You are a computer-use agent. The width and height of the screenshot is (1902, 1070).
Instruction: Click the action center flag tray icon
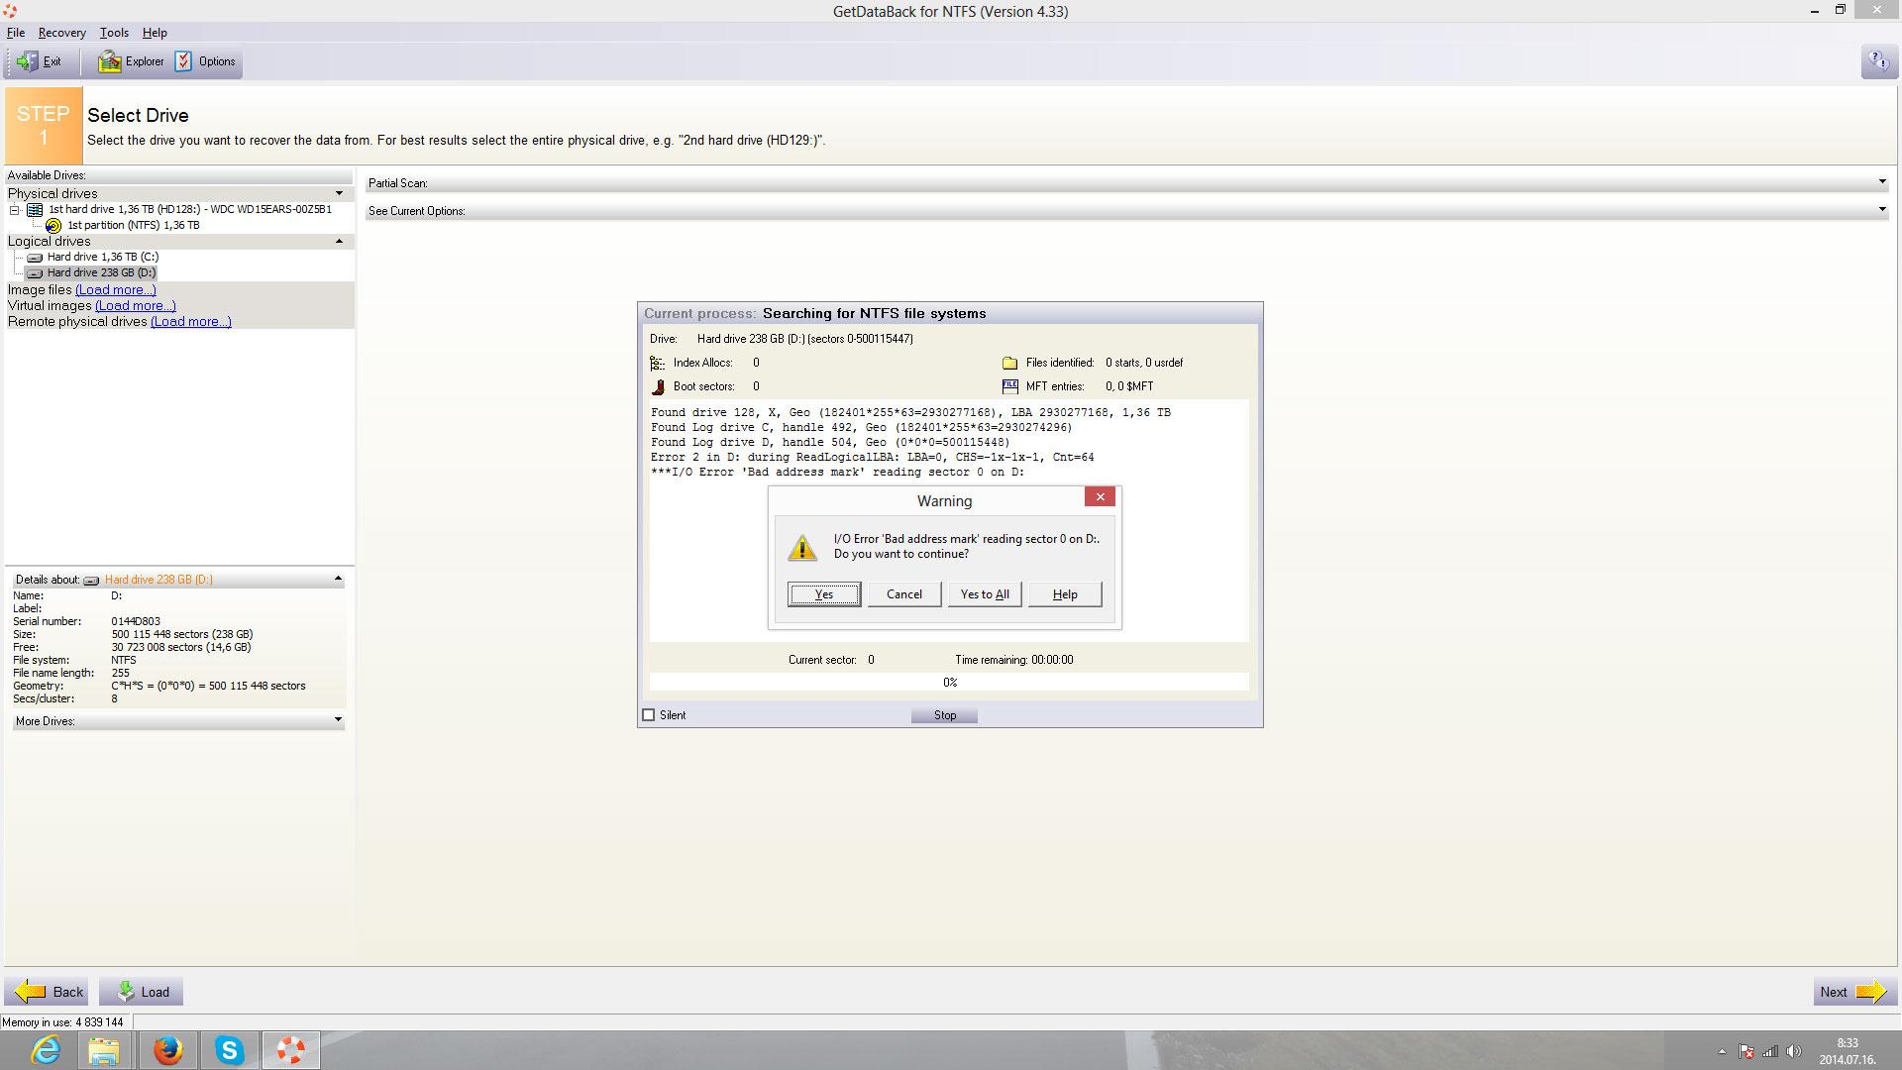(x=1746, y=1051)
